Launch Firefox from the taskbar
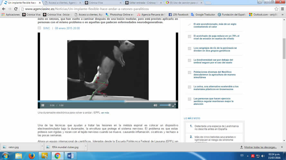This screenshot has height=160, width=286. (32, 156)
